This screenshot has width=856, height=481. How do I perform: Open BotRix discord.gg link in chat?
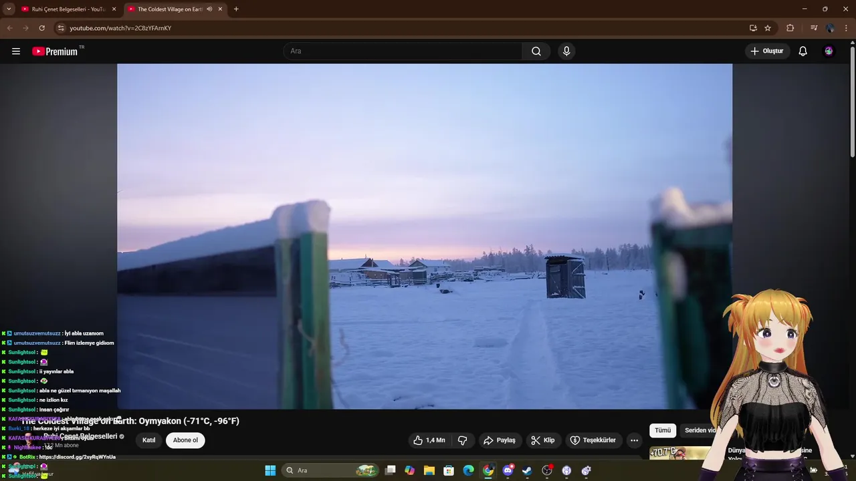(x=77, y=457)
